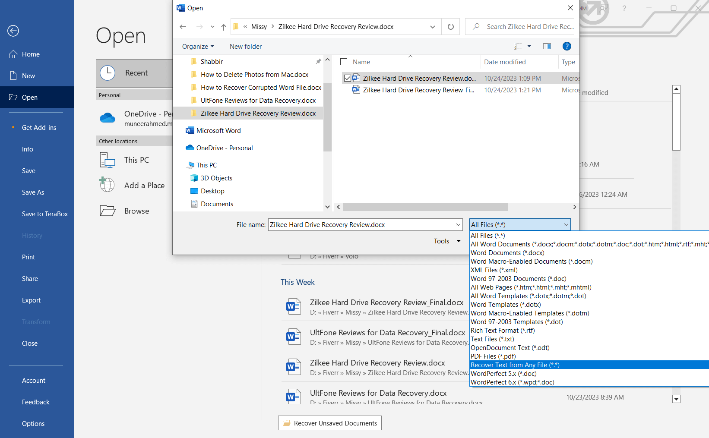The image size is (709, 438).
Task: Open the Help question mark icon
Action: point(567,46)
